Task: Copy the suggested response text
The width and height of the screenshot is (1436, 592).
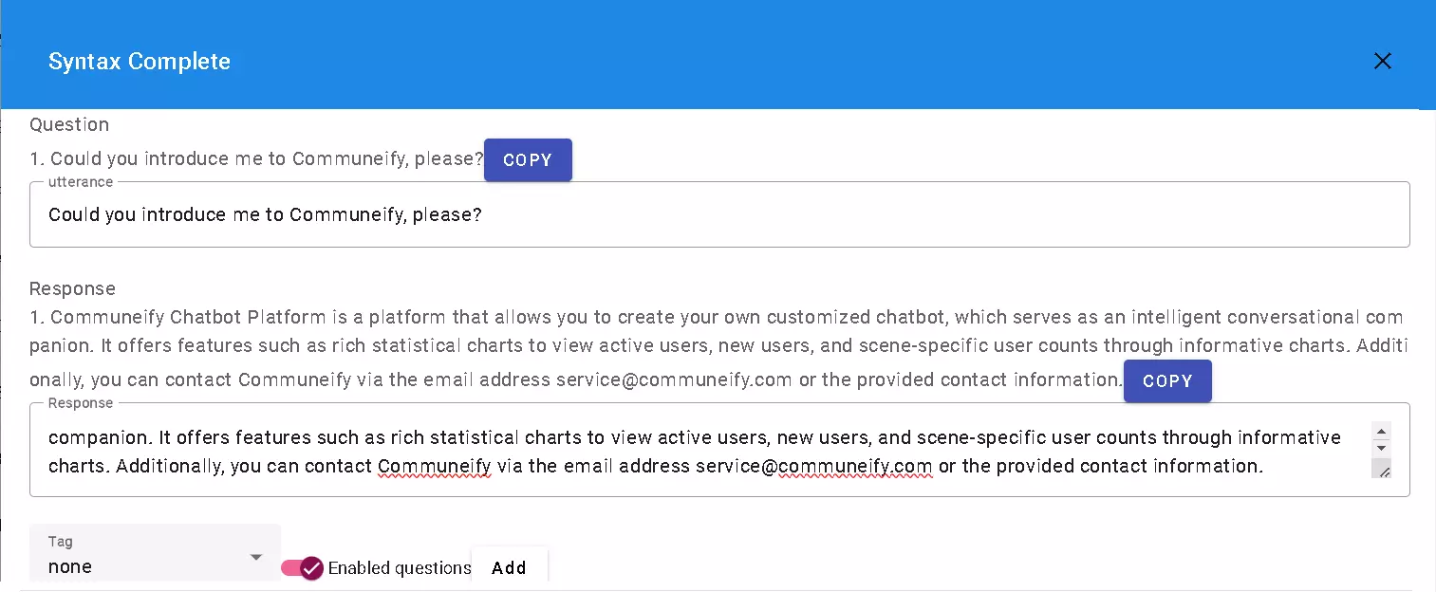Action: pos(1167,380)
